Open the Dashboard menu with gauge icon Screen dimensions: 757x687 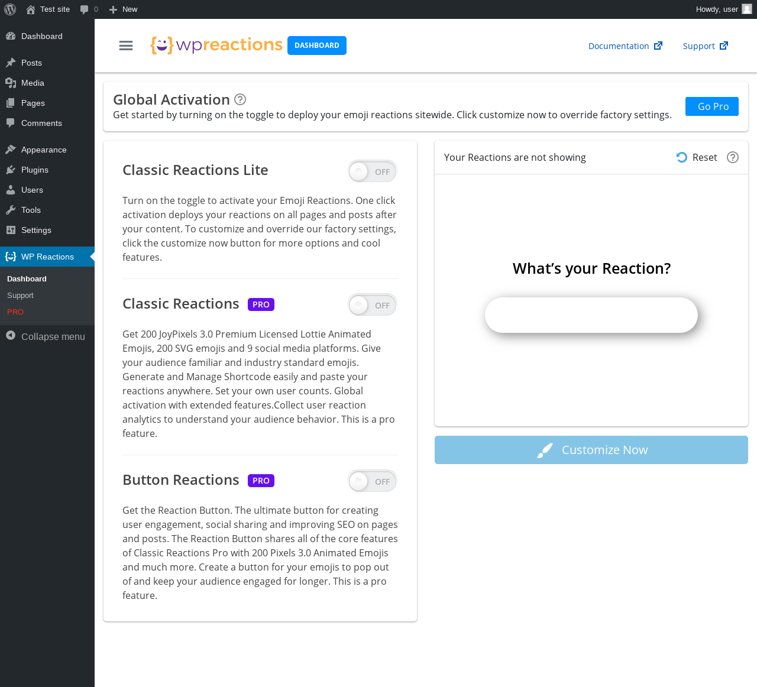click(x=47, y=36)
